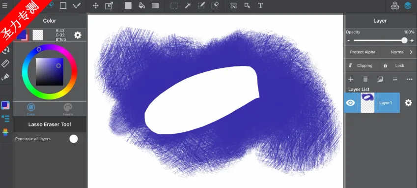Open the Materials cubes panel
The image size is (417, 188).
[x=395, y=5]
